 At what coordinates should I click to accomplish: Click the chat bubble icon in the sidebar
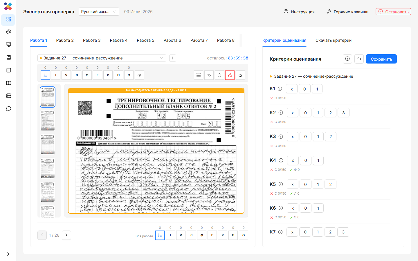tap(9, 108)
